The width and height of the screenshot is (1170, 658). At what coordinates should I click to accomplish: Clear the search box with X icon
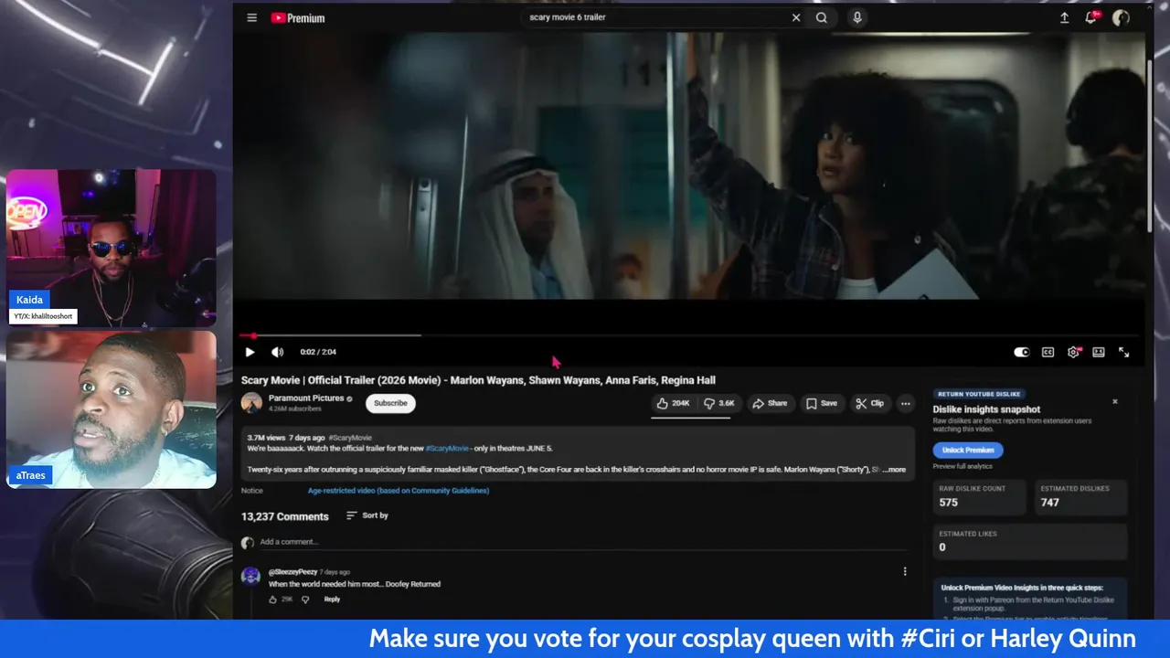click(x=796, y=17)
